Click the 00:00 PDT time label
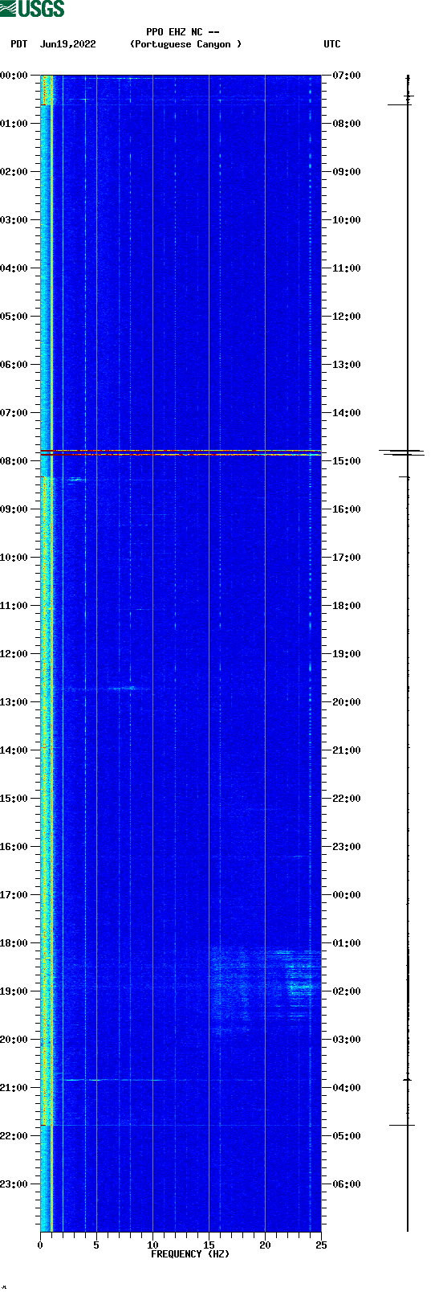The height and width of the screenshot is (1296, 443). pos(14,75)
